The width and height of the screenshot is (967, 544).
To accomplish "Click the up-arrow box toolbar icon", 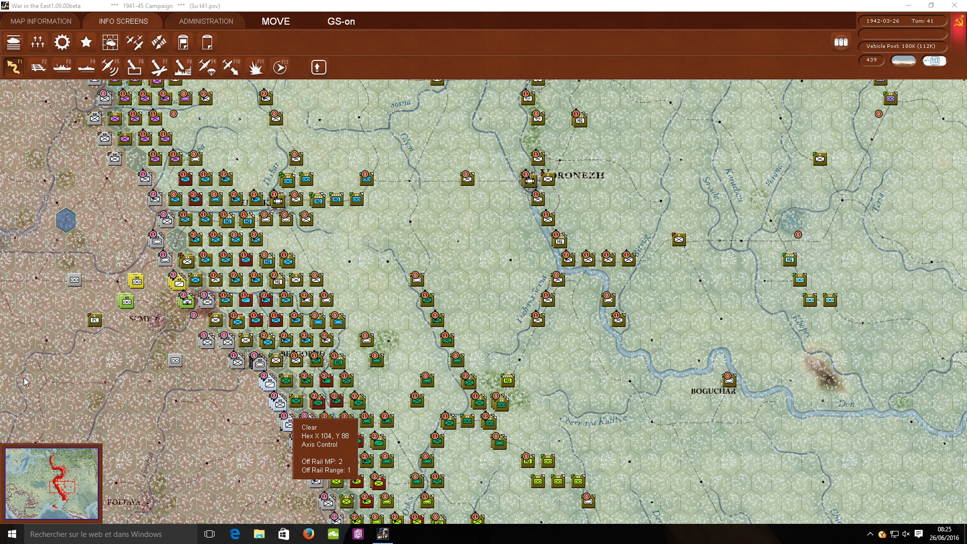I will point(318,67).
